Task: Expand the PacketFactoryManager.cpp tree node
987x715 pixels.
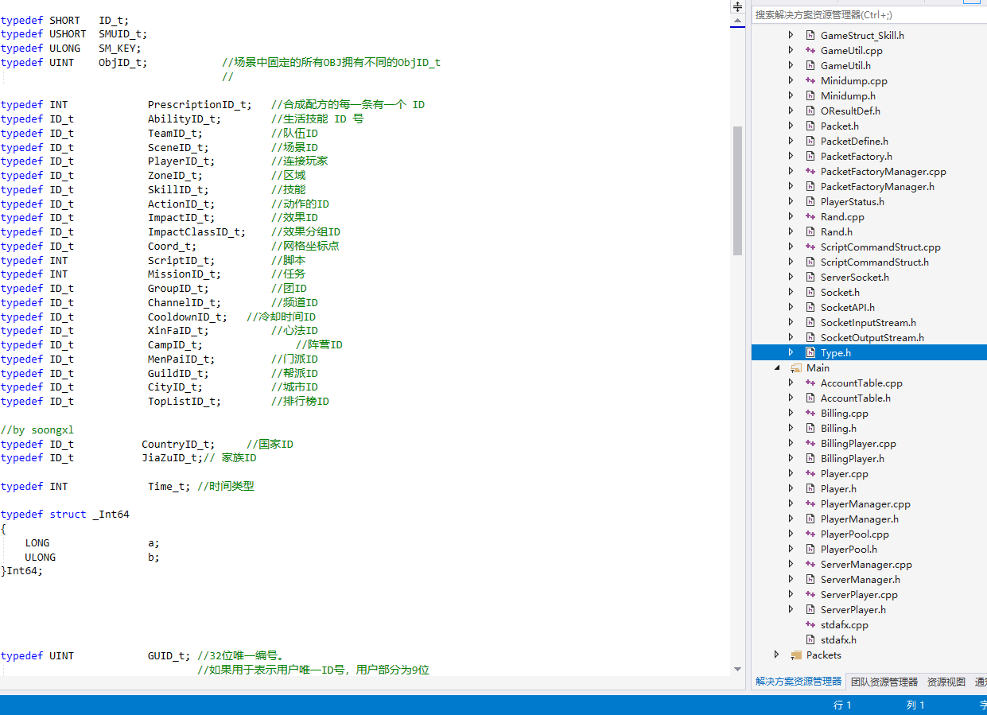Action: (791, 171)
